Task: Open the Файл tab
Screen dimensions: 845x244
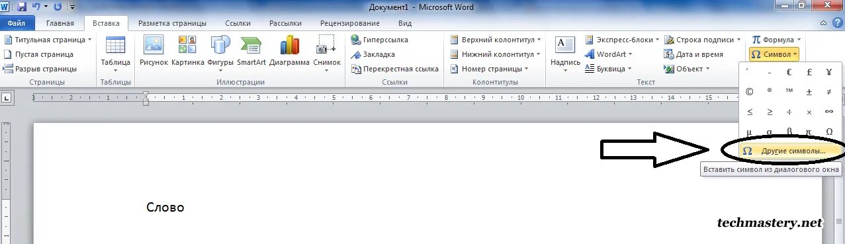Action: 17,23
